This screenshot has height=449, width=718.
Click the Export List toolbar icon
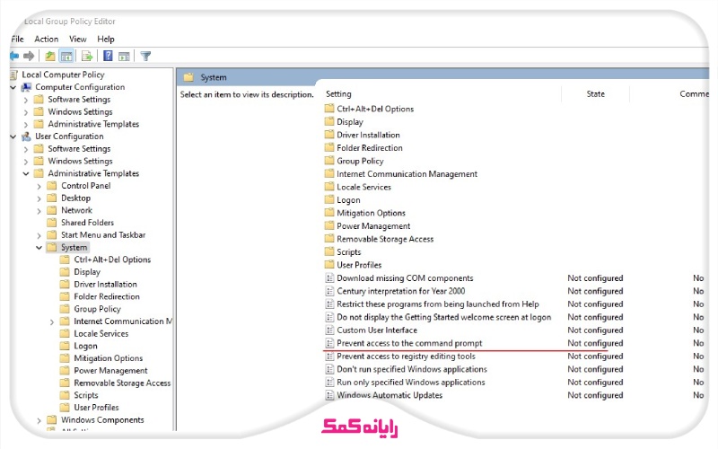click(x=87, y=57)
